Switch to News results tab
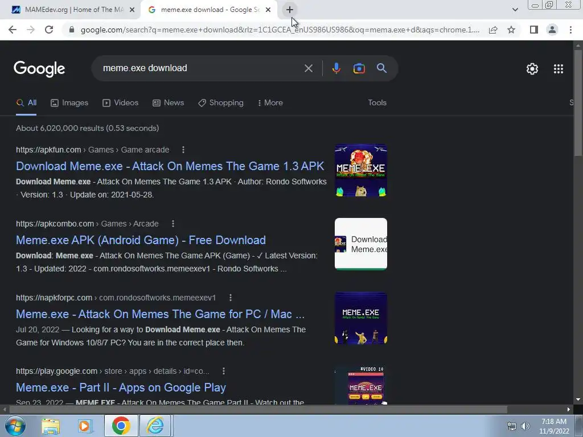The height and width of the screenshot is (437, 583). click(168, 103)
